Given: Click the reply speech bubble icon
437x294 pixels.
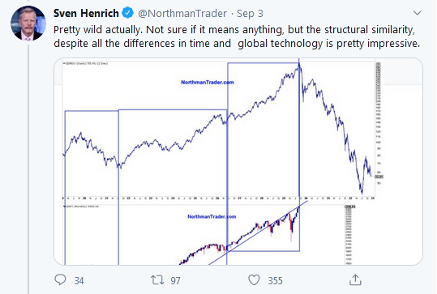Looking at the screenshot, I should 60,279.
